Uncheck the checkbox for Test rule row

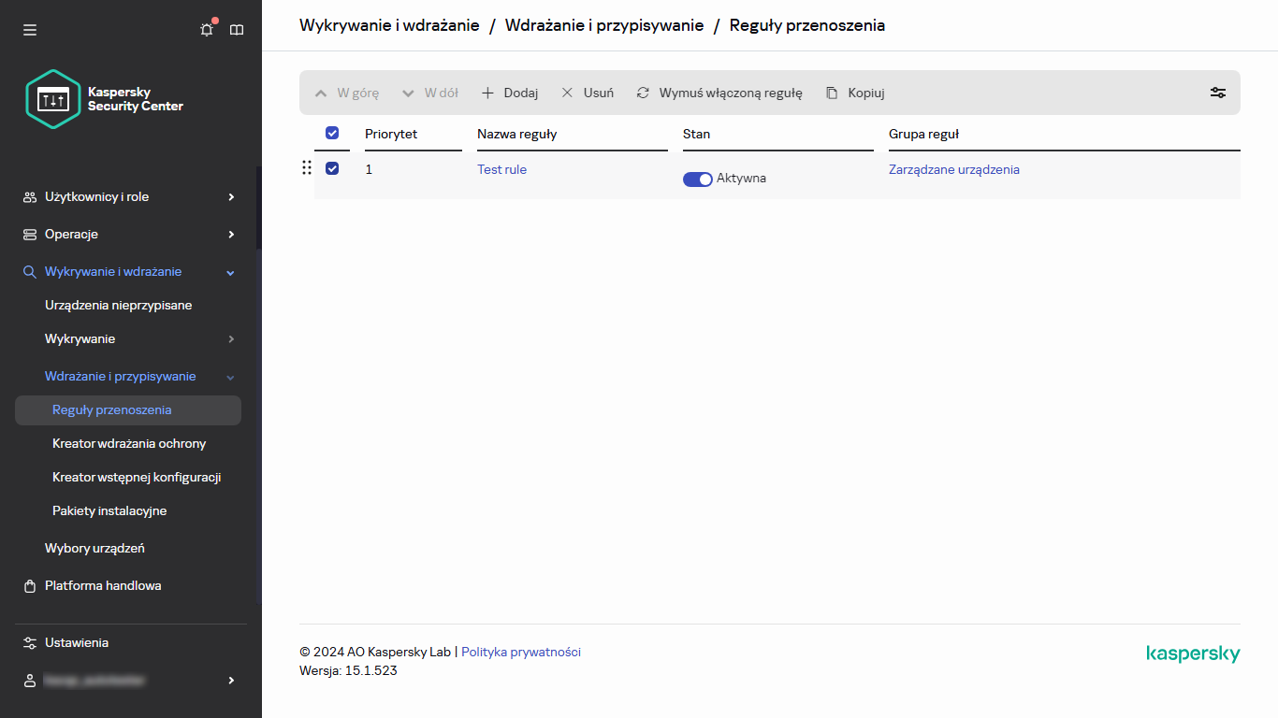tap(332, 168)
